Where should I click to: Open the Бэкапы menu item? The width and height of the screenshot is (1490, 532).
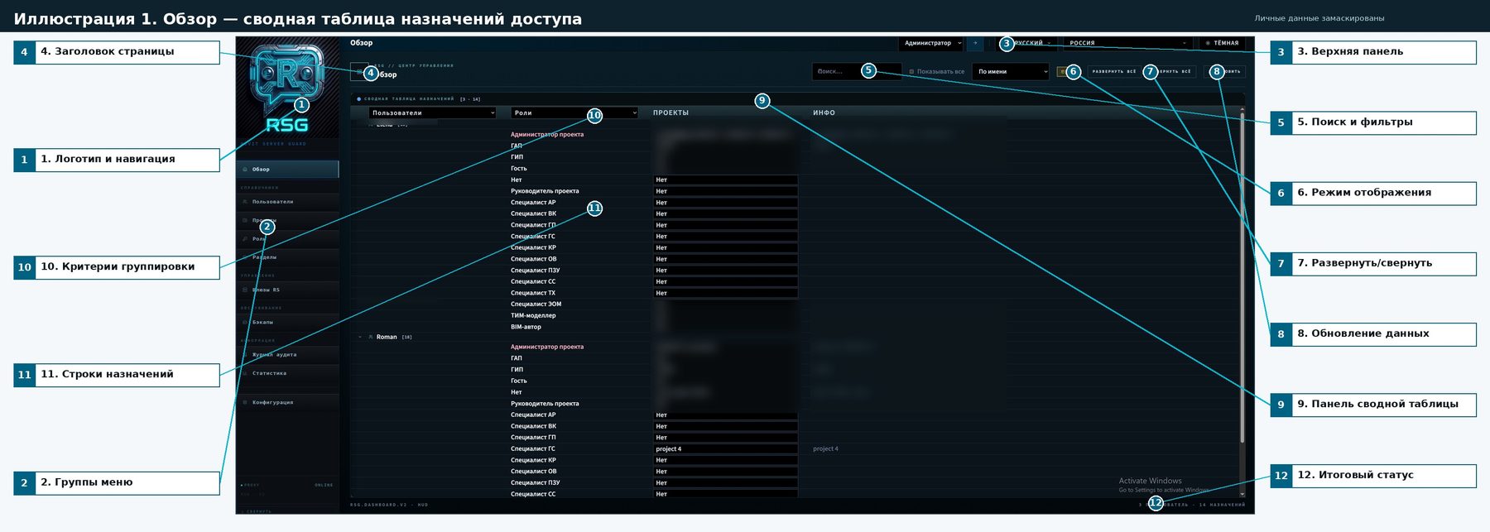[x=287, y=322]
